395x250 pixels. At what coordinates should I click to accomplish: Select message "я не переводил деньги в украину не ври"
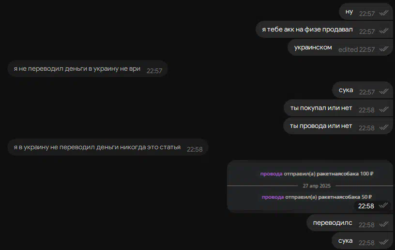point(88,68)
